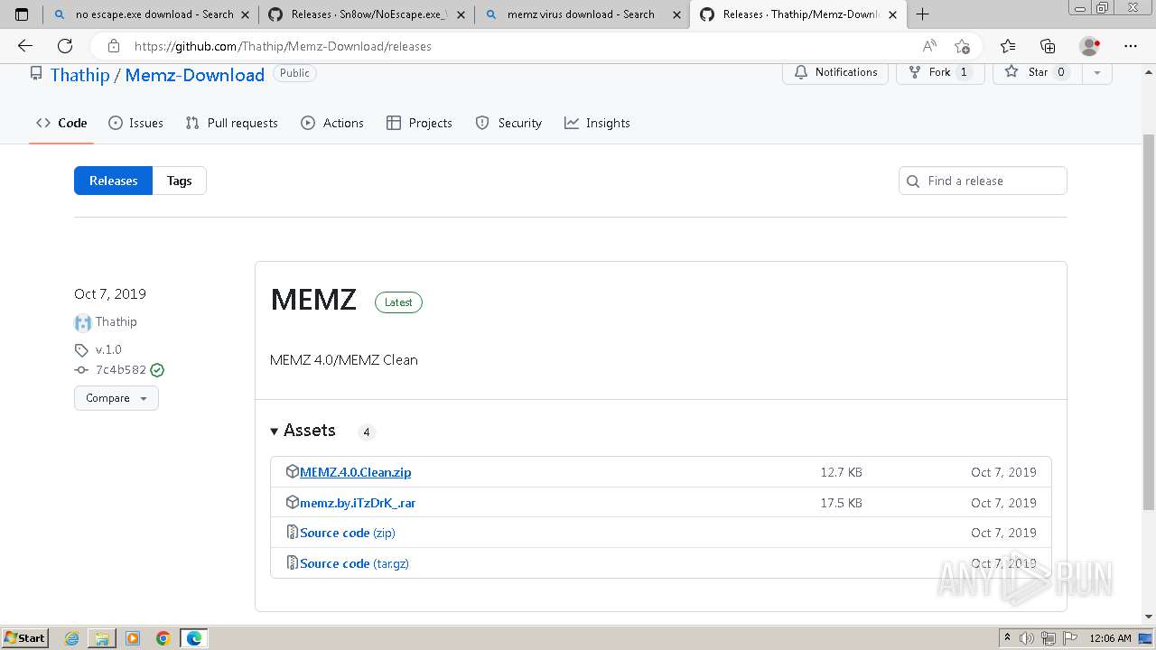Image resolution: width=1156 pixels, height=650 pixels.
Task: Open Chrome from taskbar
Action: (x=163, y=638)
